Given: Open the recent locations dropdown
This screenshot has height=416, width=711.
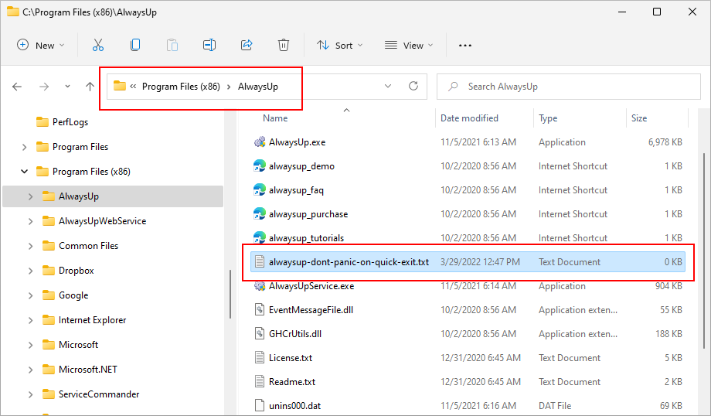Looking at the screenshot, I should point(67,86).
